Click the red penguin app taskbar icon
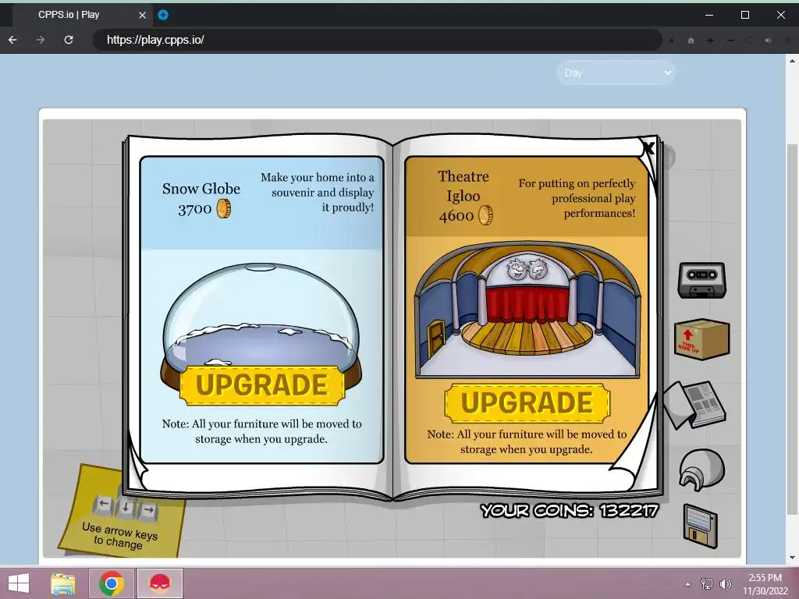The width and height of the screenshot is (799, 599). point(159,583)
